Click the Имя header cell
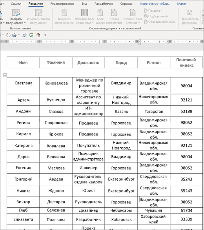Viewport: 204px width, 230px height. point(23,62)
